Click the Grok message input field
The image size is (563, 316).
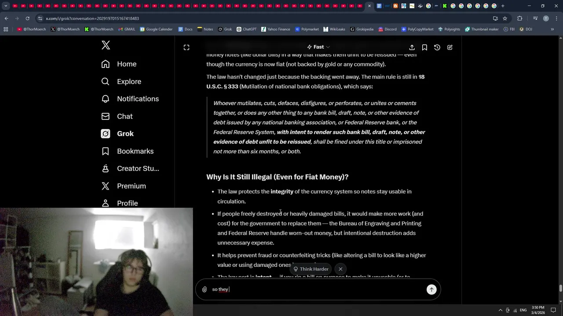click(318, 290)
